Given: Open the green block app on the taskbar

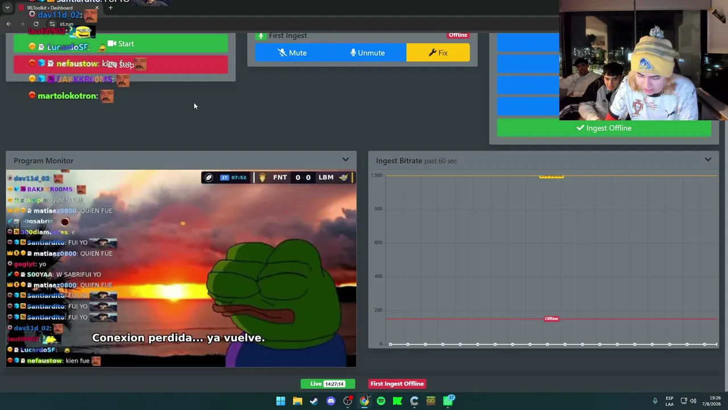Looking at the screenshot, I should (x=431, y=401).
